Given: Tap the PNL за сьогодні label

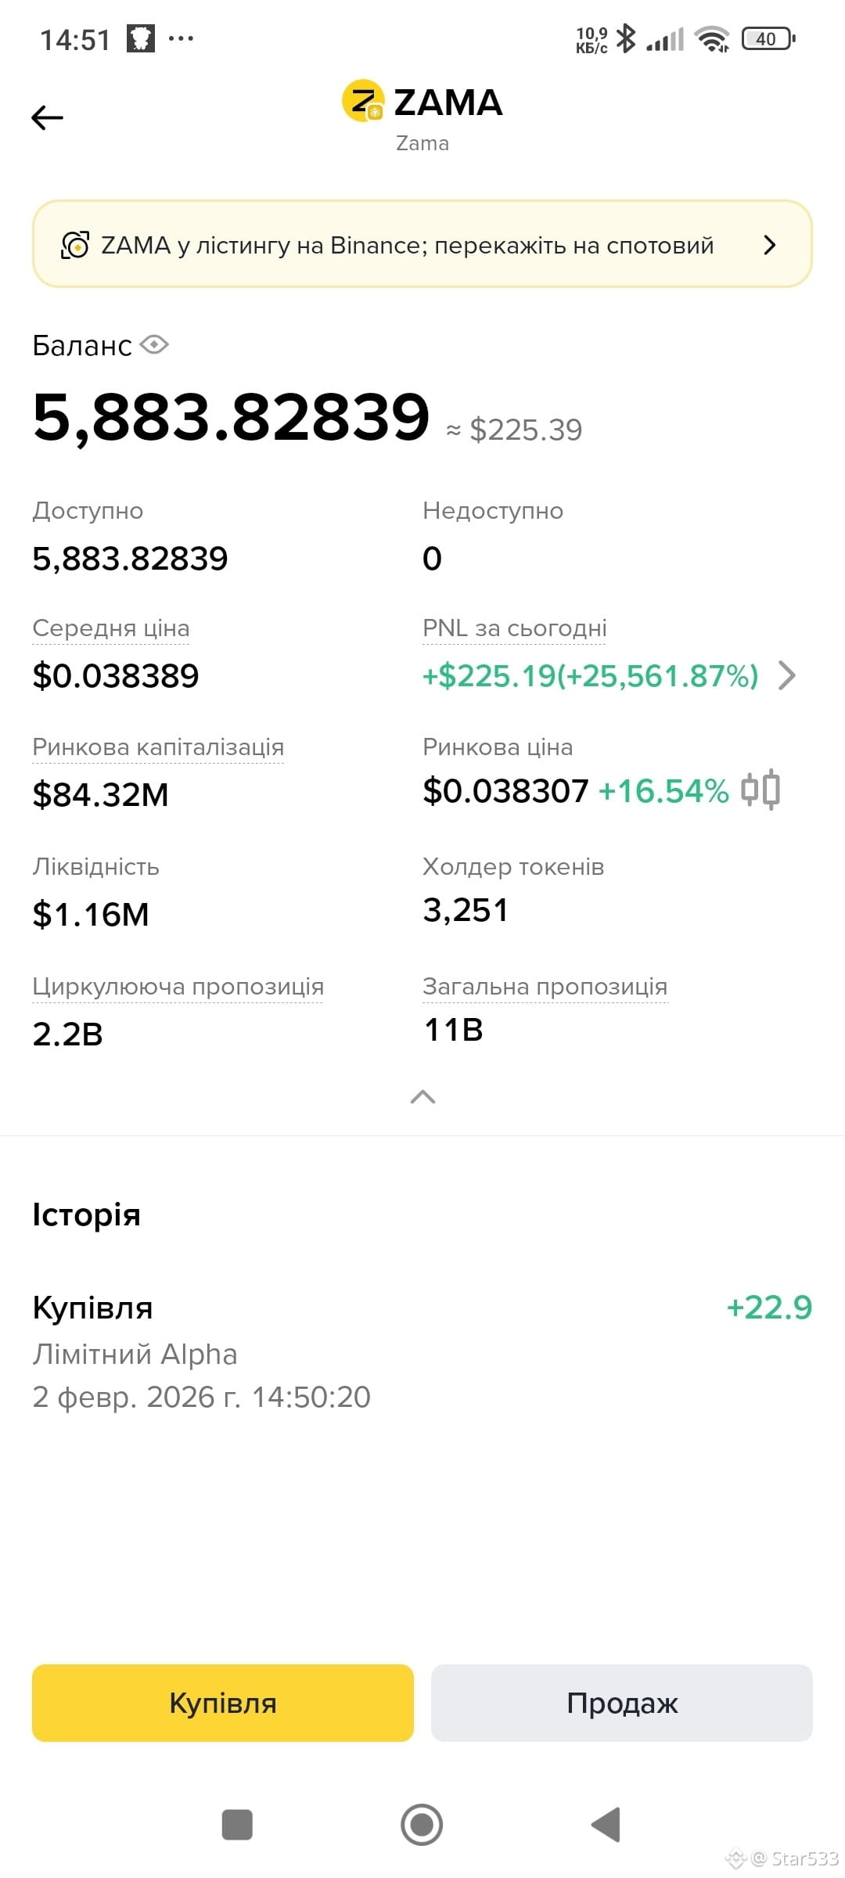Looking at the screenshot, I should pos(515,628).
